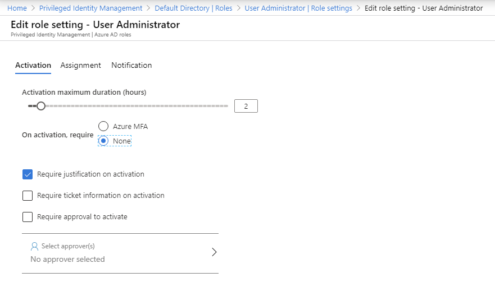Go to Home breadcrumb link
Viewport: 495px width, 282px height.
pyautogui.click(x=17, y=8)
